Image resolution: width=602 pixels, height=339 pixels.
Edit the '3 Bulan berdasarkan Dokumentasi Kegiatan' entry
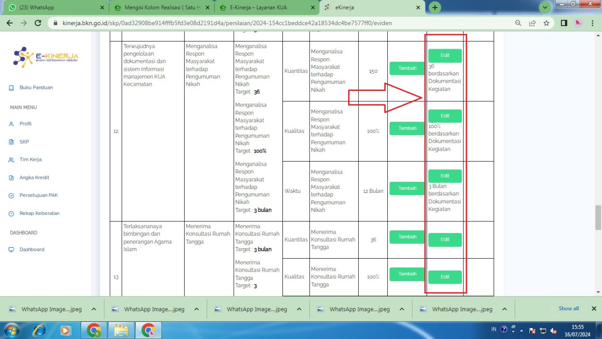(x=445, y=176)
